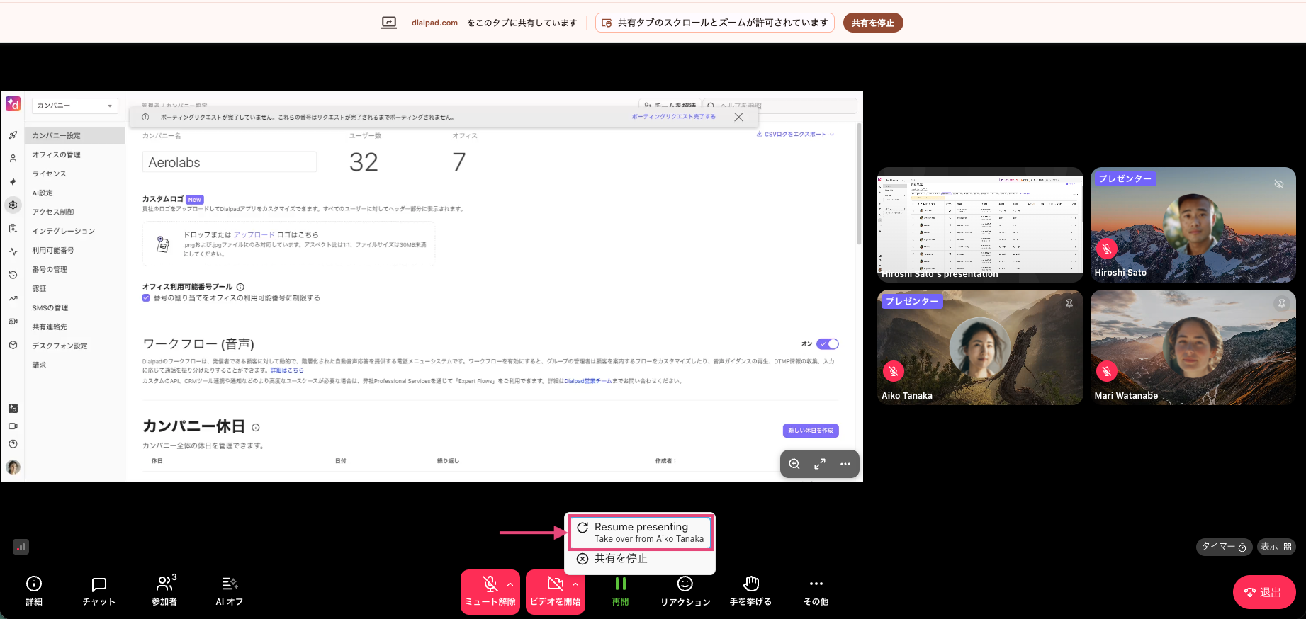Dismiss the porting request banner
Image resolution: width=1306 pixels, height=619 pixels.
click(x=739, y=117)
